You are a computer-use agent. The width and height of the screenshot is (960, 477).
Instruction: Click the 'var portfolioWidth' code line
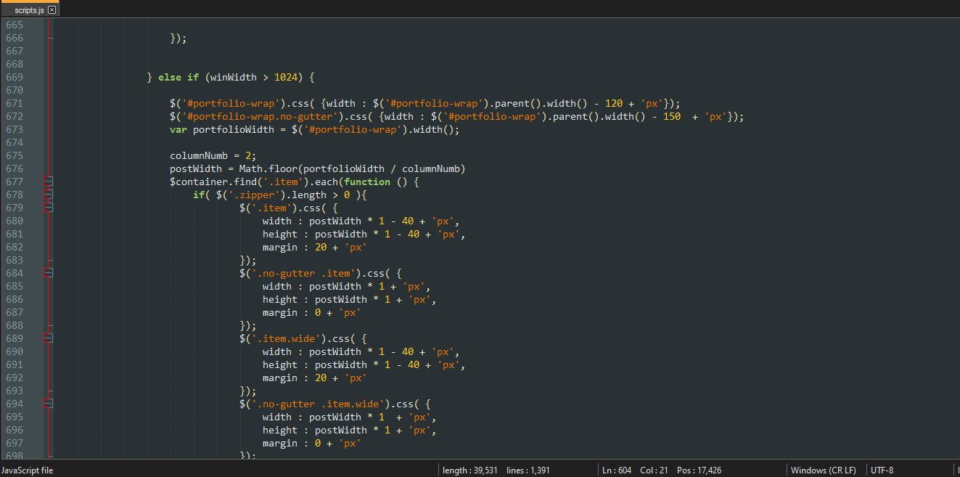[315, 129]
